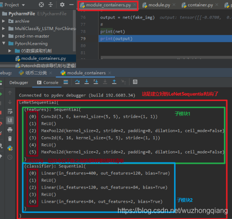The height and width of the screenshot is (219, 232).
Task: Click Step Into My Code icon
Action: [x=96, y=82]
